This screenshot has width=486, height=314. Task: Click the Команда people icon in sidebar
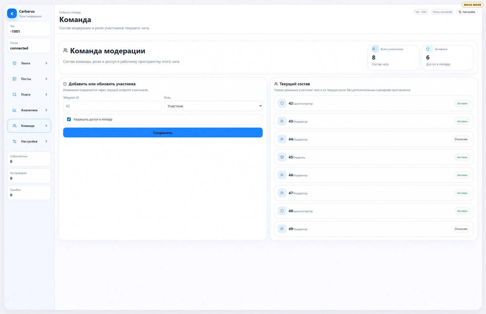pos(14,126)
